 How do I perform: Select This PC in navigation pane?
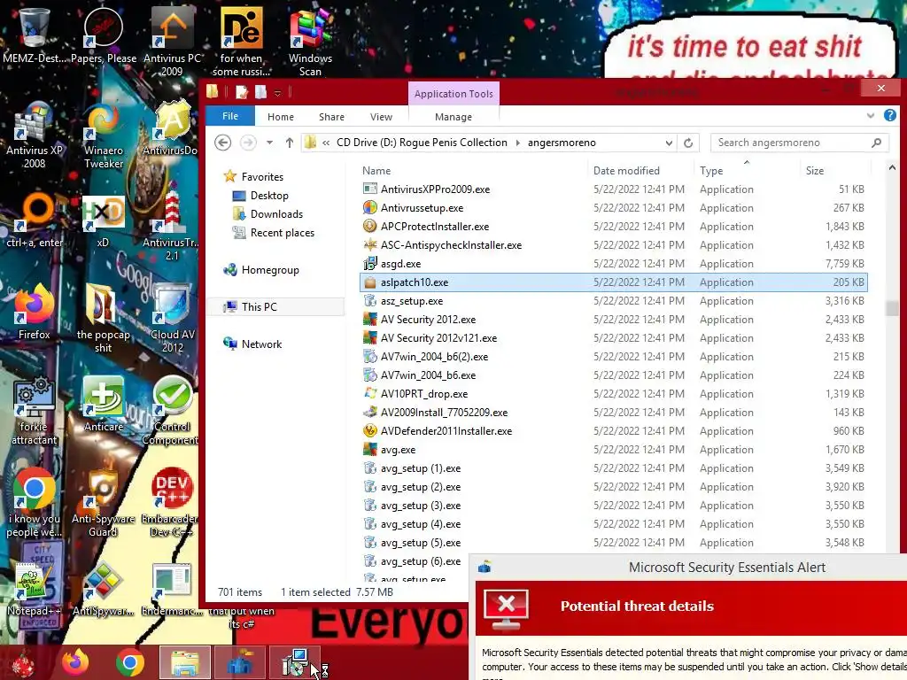[x=260, y=307]
